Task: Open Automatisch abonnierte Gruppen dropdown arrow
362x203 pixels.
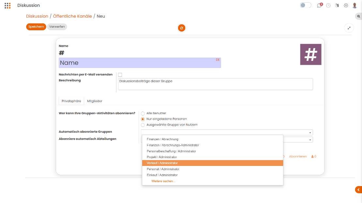Action: tap(310, 133)
